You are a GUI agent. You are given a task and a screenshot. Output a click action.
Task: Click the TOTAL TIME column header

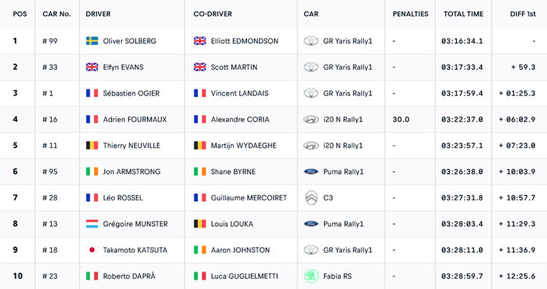click(463, 14)
